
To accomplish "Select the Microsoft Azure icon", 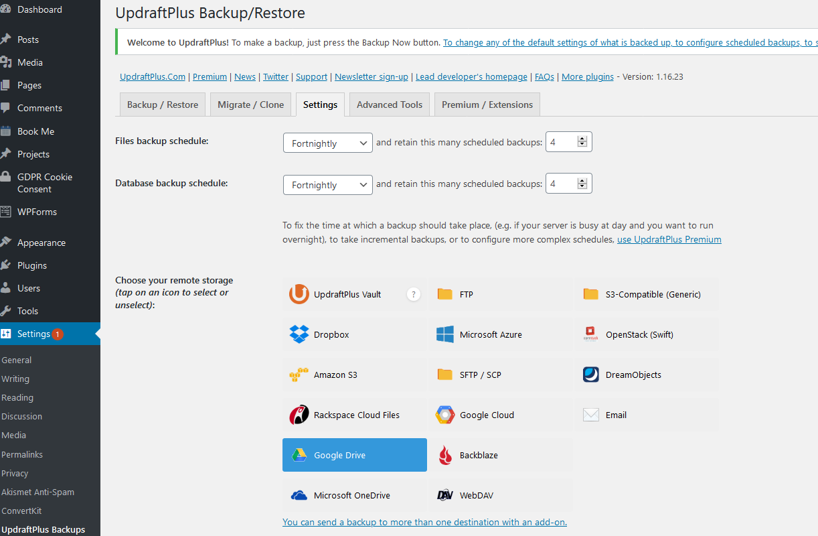I will pyautogui.click(x=444, y=334).
